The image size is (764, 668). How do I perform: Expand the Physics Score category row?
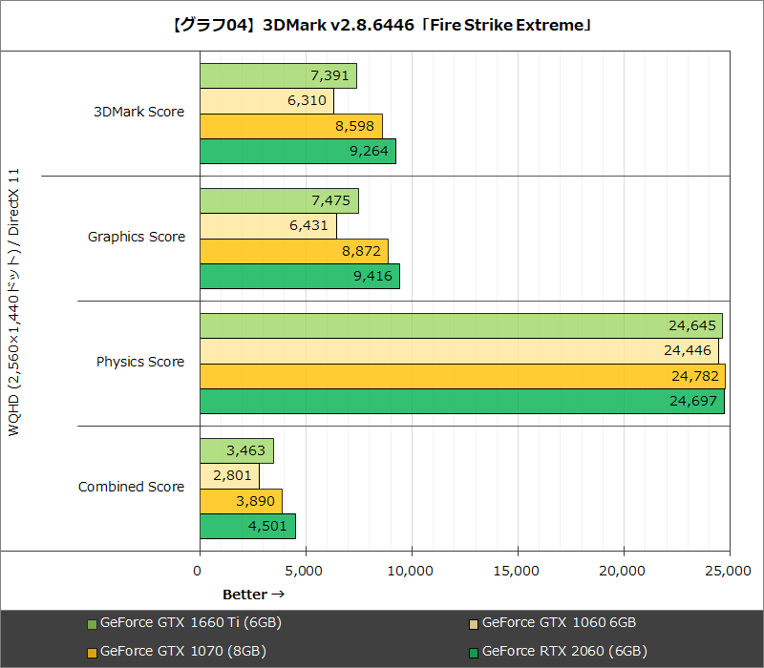point(138,362)
